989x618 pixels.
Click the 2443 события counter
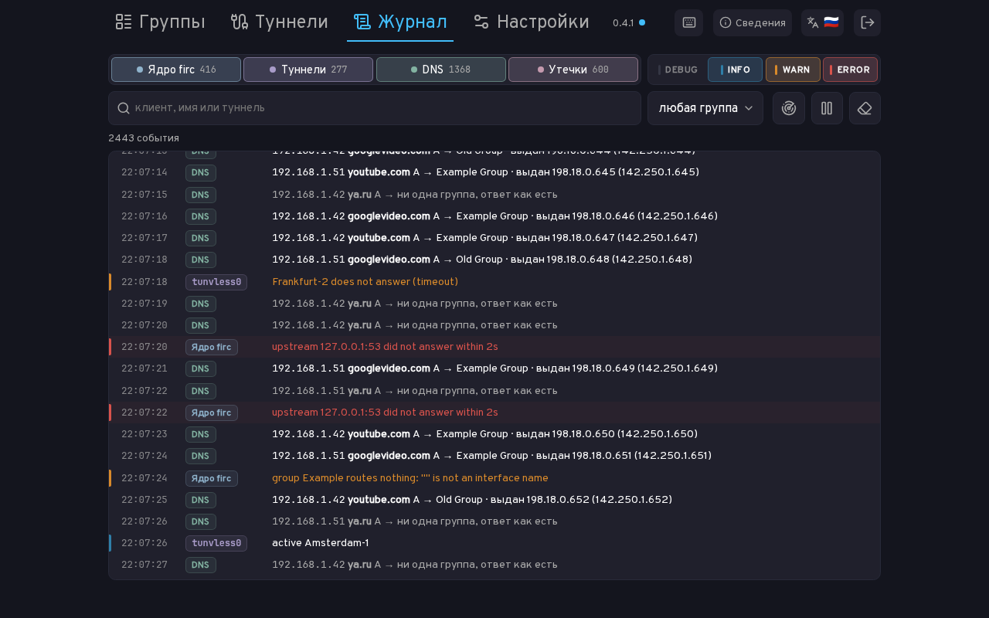[x=144, y=138]
